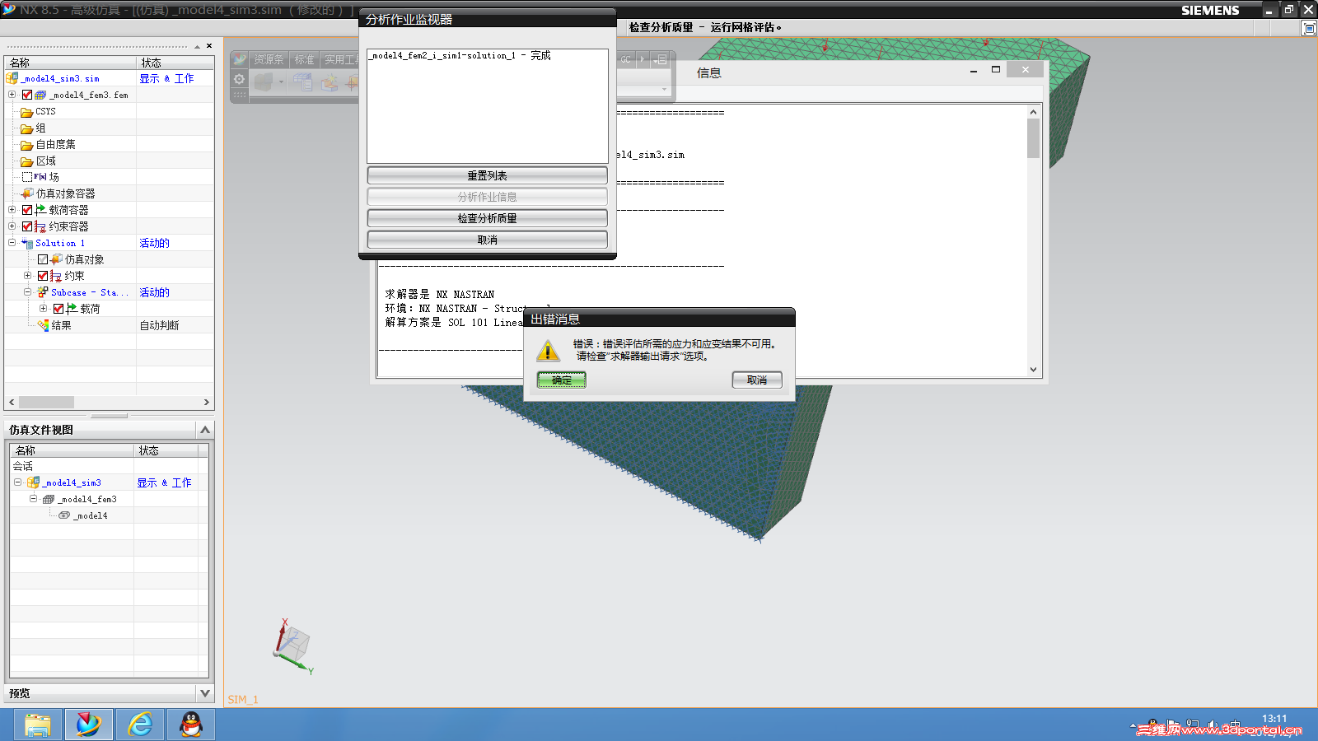Open Internet Explorer from the taskbar
1318x741 pixels.
pyautogui.click(x=140, y=725)
